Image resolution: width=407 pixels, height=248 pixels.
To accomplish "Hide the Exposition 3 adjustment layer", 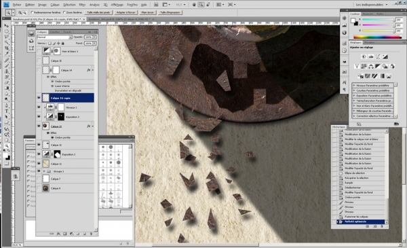I will 39,117.
